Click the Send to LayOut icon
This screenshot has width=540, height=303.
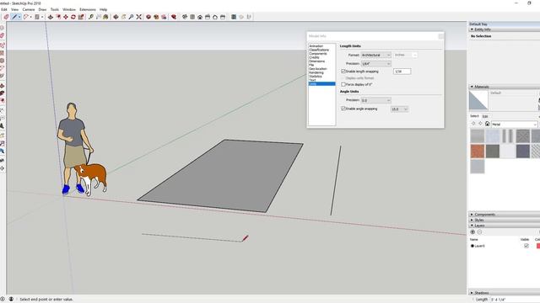coord(164,17)
